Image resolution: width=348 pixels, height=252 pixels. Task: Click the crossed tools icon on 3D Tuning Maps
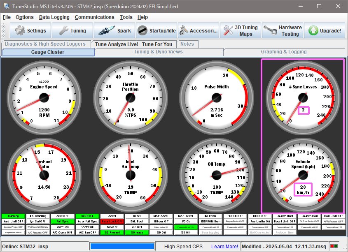pyautogui.click(x=228, y=30)
